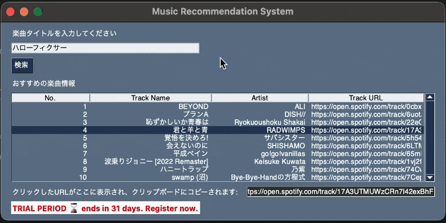Click the Spotify URL in row 10
446x223 pixels.
(366, 177)
